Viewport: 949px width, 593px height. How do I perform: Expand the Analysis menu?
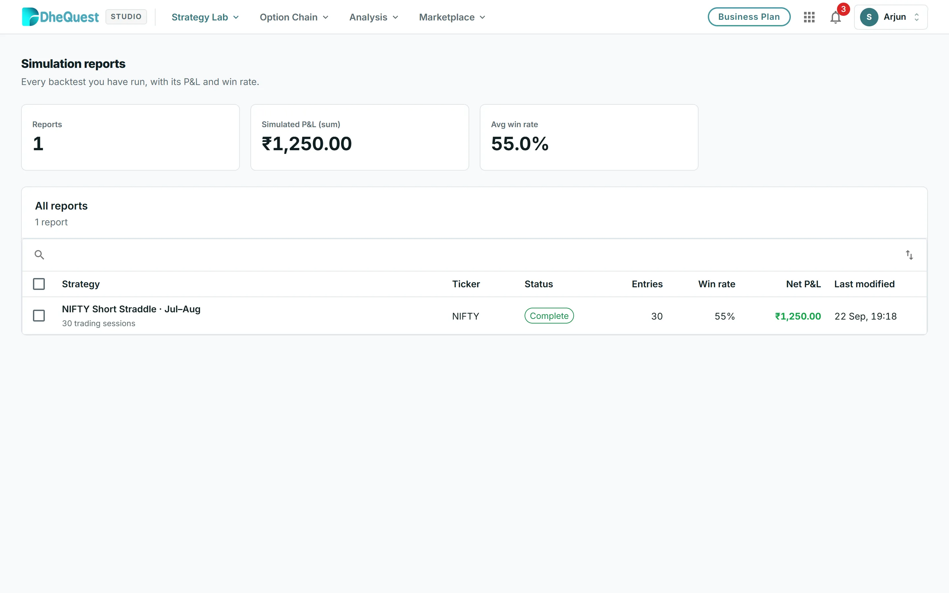pos(374,17)
